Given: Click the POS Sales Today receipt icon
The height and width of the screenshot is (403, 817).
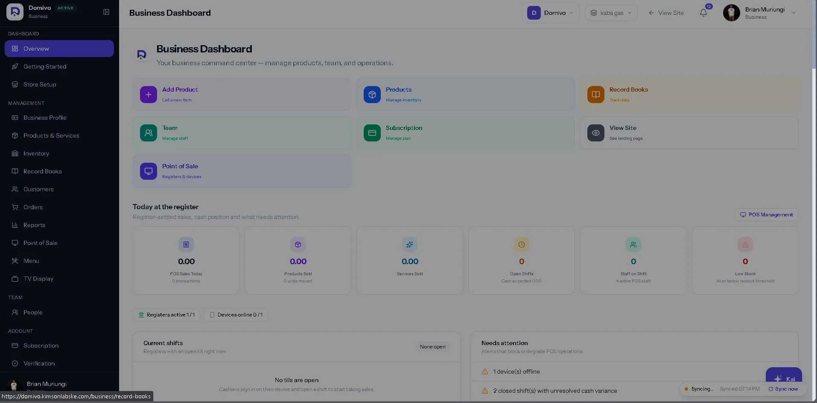Looking at the screenshot, I should 186,245.
